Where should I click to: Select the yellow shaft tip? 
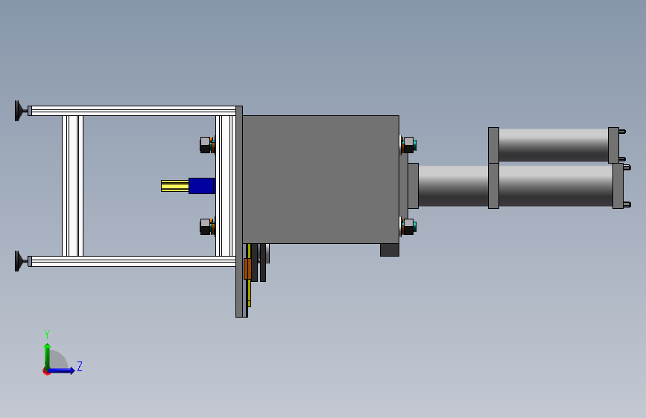point(174,185)
